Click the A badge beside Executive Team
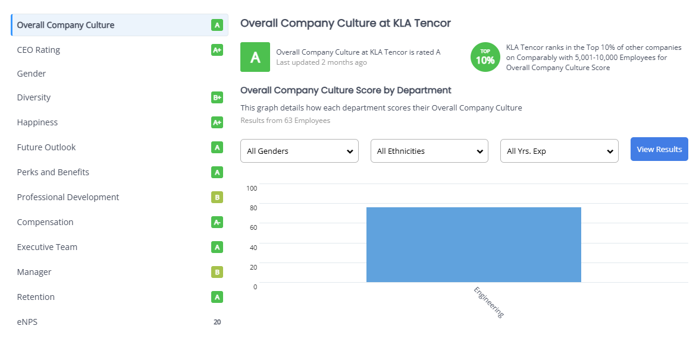The image size is (699, 351). pyautogui.click(x=217, y=247)
